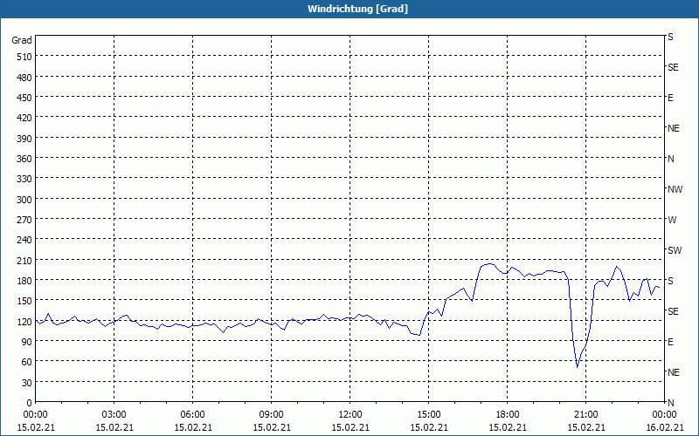
Task: Select the y-axis value "120"
Action: point(24,322)
